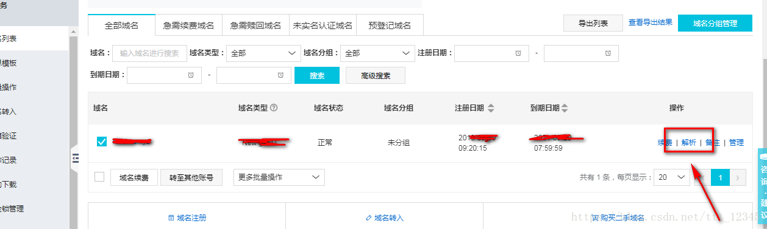
Task: Sort by 到期日期 using its sort arrows
Action: 565,108
